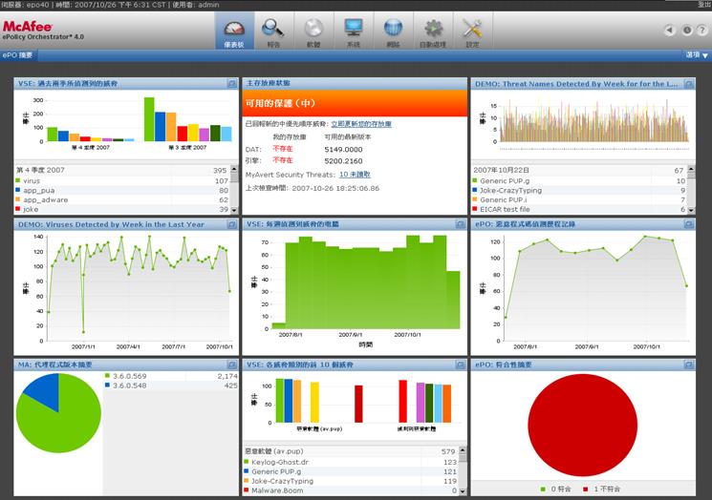Select the Malware.Boom row
712x500 pixels.
coord(351,490)
